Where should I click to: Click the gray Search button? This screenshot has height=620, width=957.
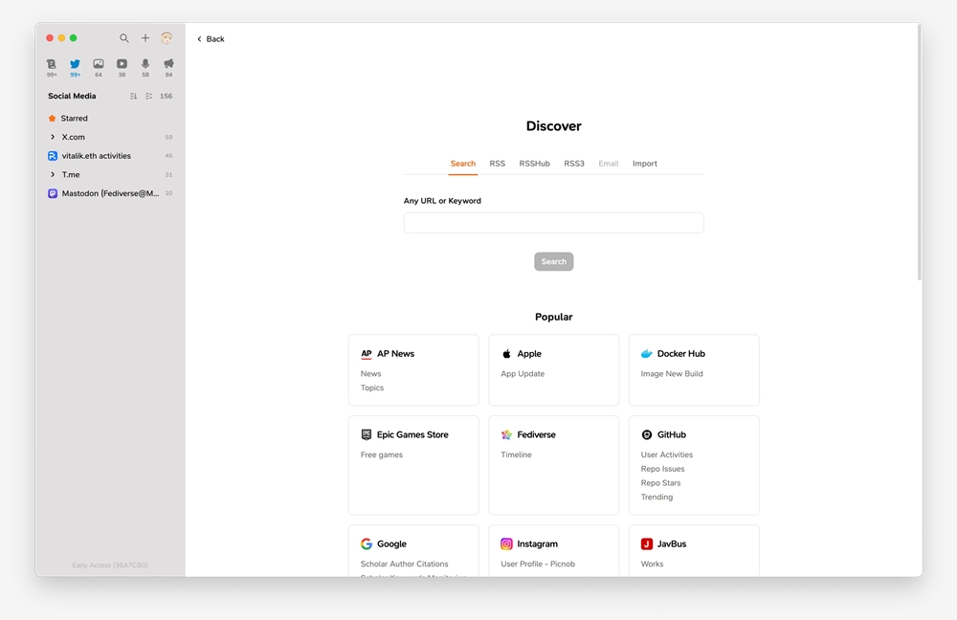coord(553,261)
